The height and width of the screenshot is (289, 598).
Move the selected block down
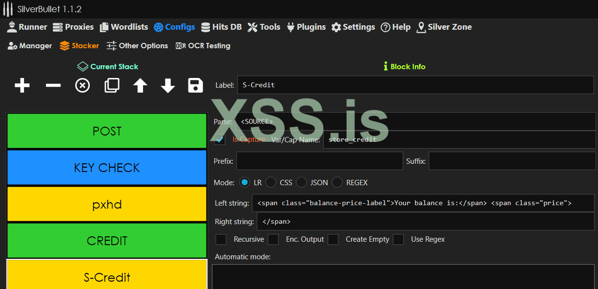coord(168,86)
